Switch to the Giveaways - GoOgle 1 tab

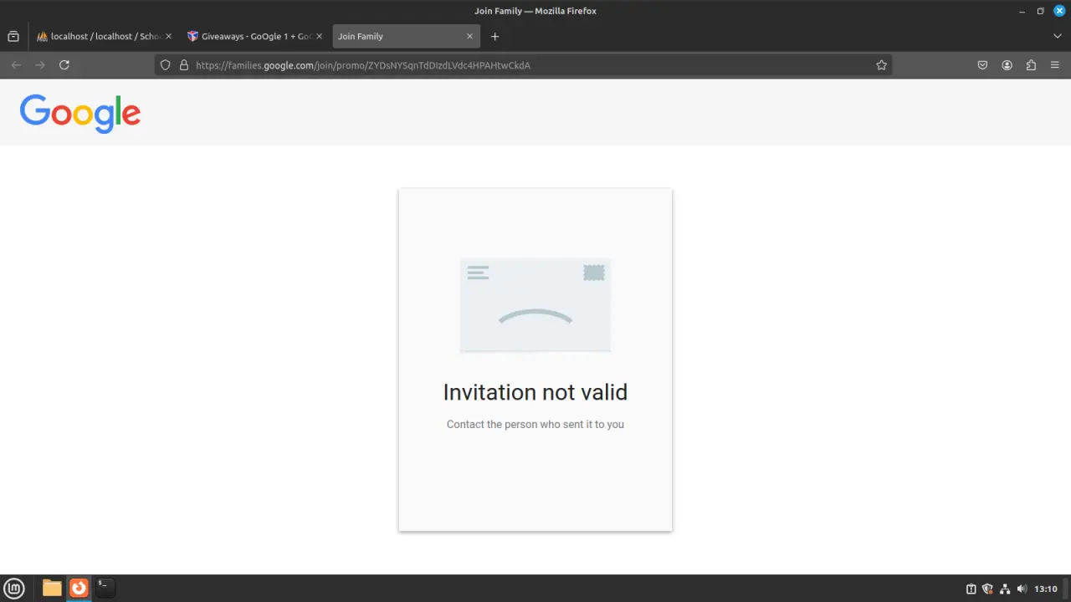tap(254, 37)
